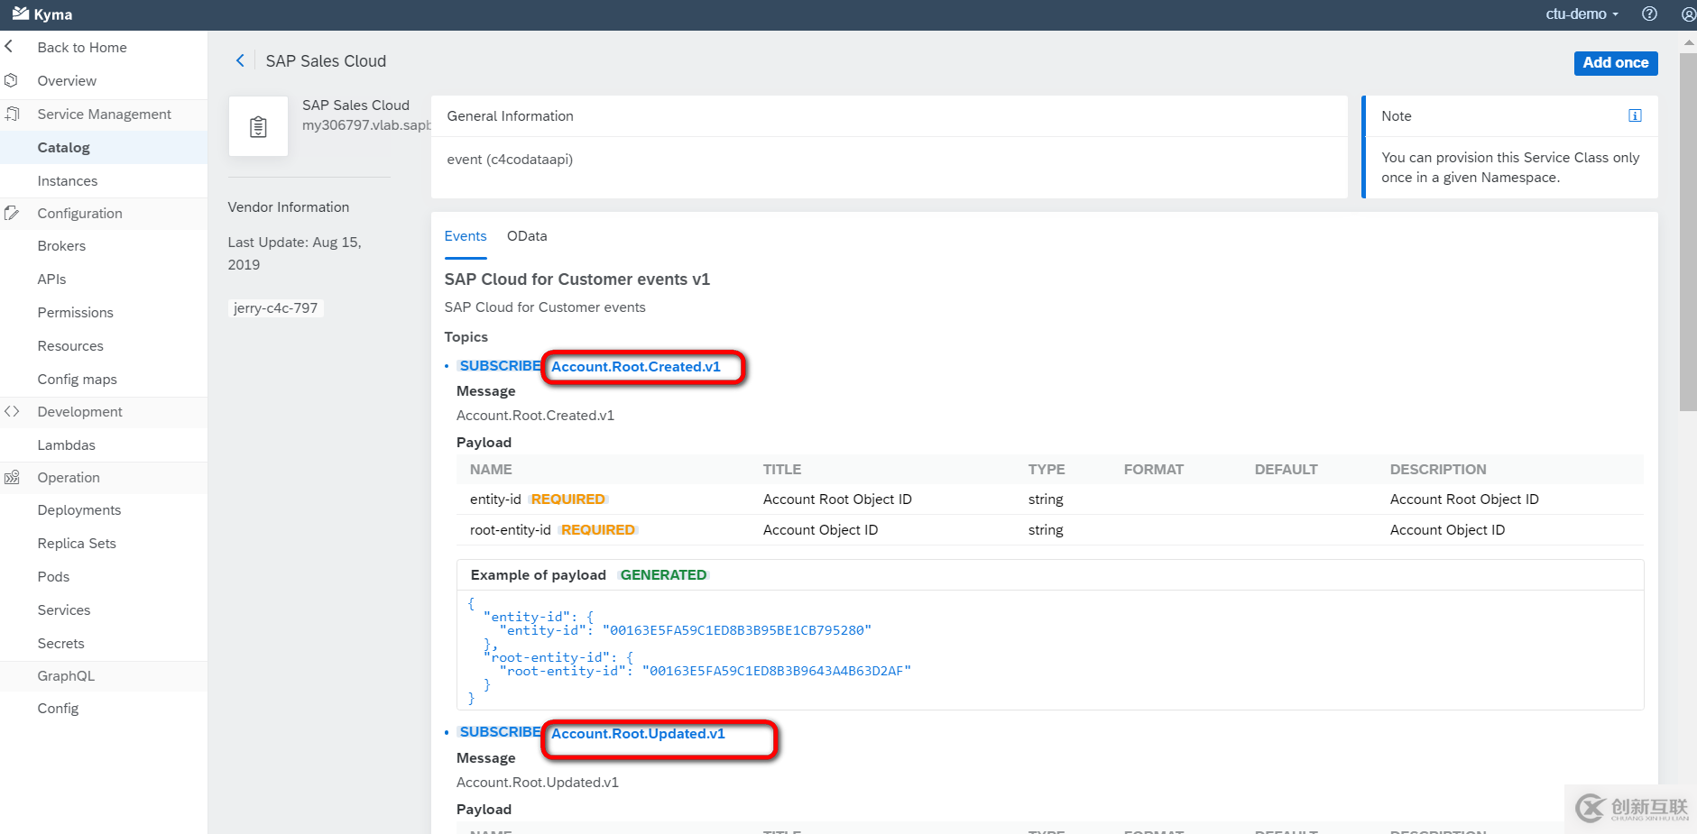Click the Configuration pencil icon
This screenshot has width=1697, height=834.
click(13, 213)
